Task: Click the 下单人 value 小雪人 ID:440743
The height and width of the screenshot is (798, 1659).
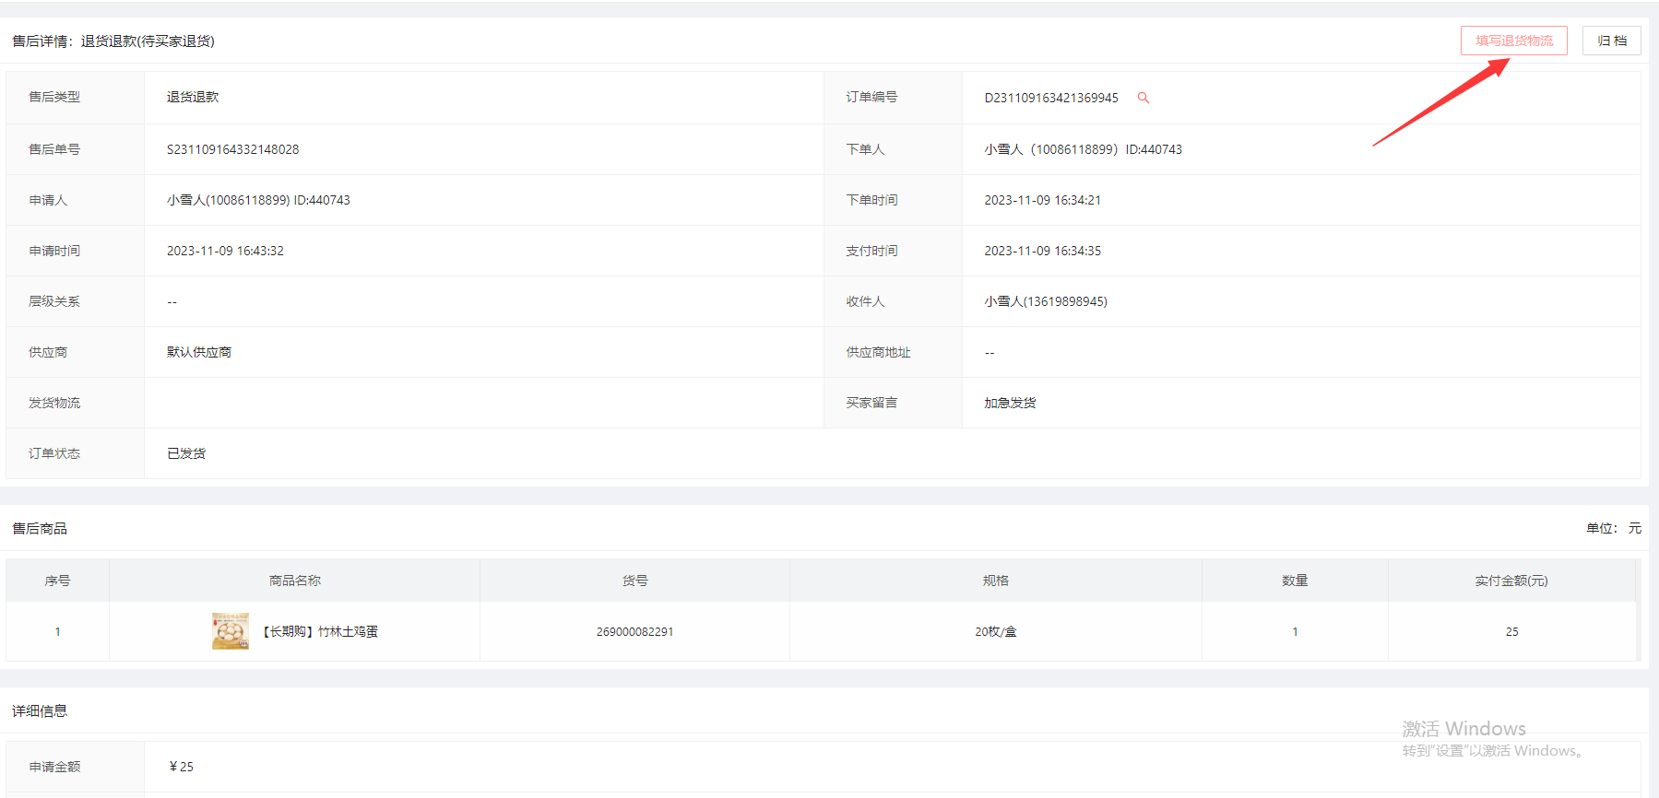Action: [1083, 149]
